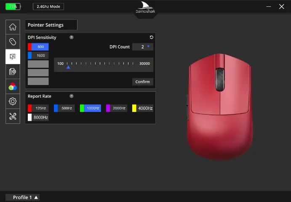291x202 pixels.
Task: Click the 30000 maximum DPI label
Action: 144,64
